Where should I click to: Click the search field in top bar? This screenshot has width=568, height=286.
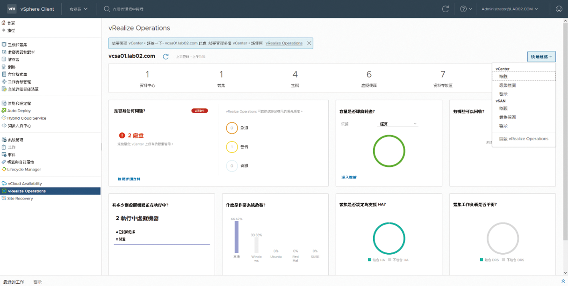click(x=128, y=9)
